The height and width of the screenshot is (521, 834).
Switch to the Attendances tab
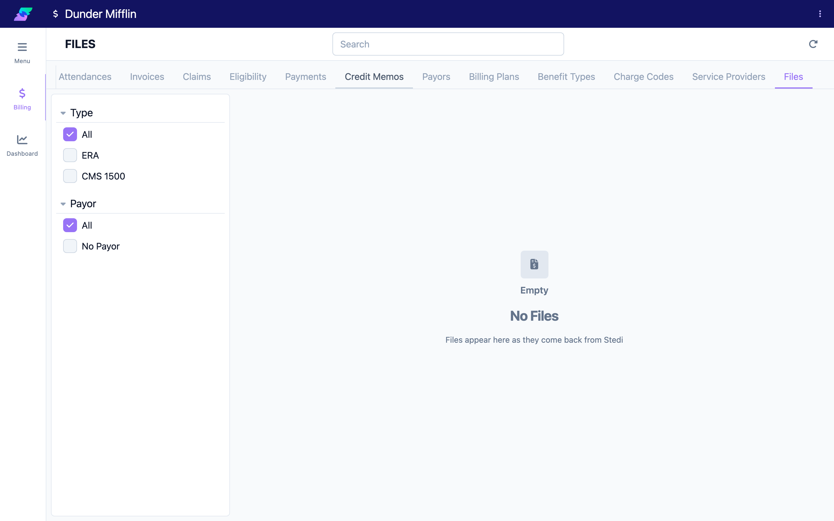point(85,76)
